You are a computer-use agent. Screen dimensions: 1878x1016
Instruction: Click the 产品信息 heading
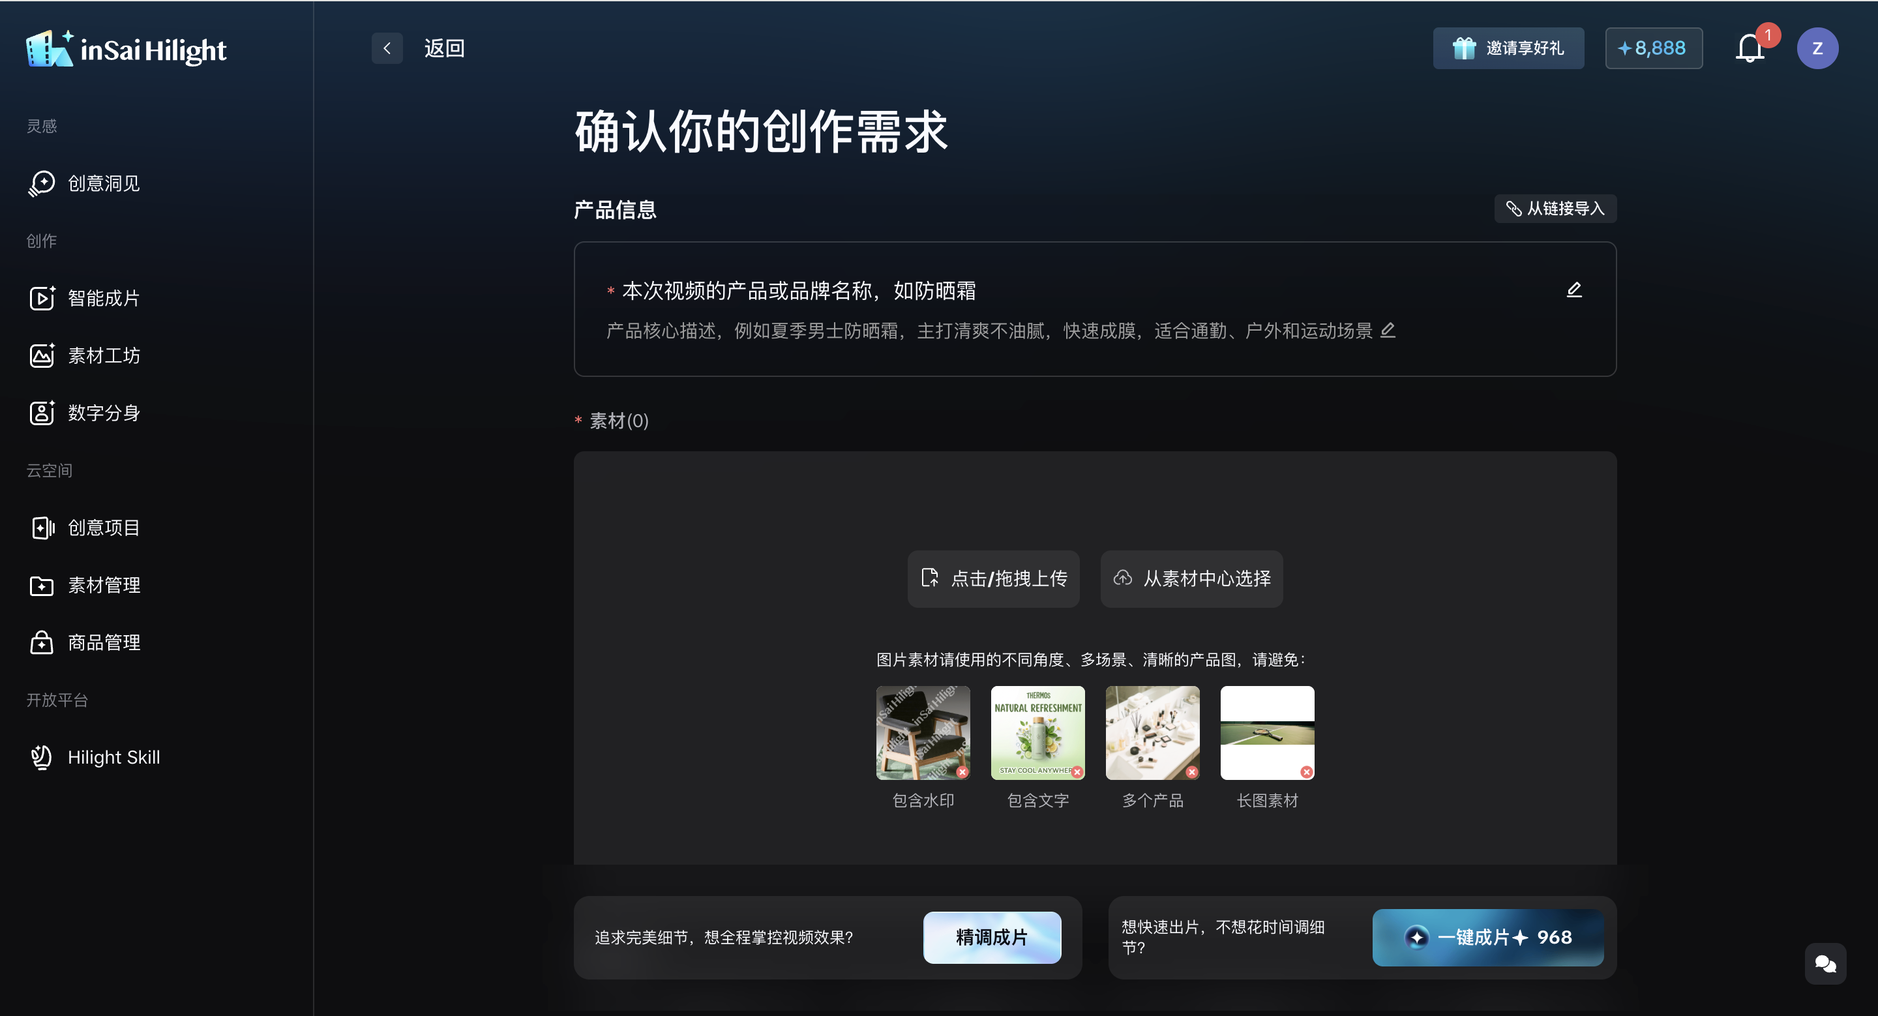click(614, 210)
